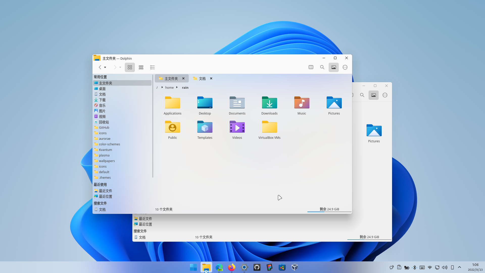The height and width of the screenshot is (273, 485).
Task: Switch to details list view
Action: click(152, 67)
